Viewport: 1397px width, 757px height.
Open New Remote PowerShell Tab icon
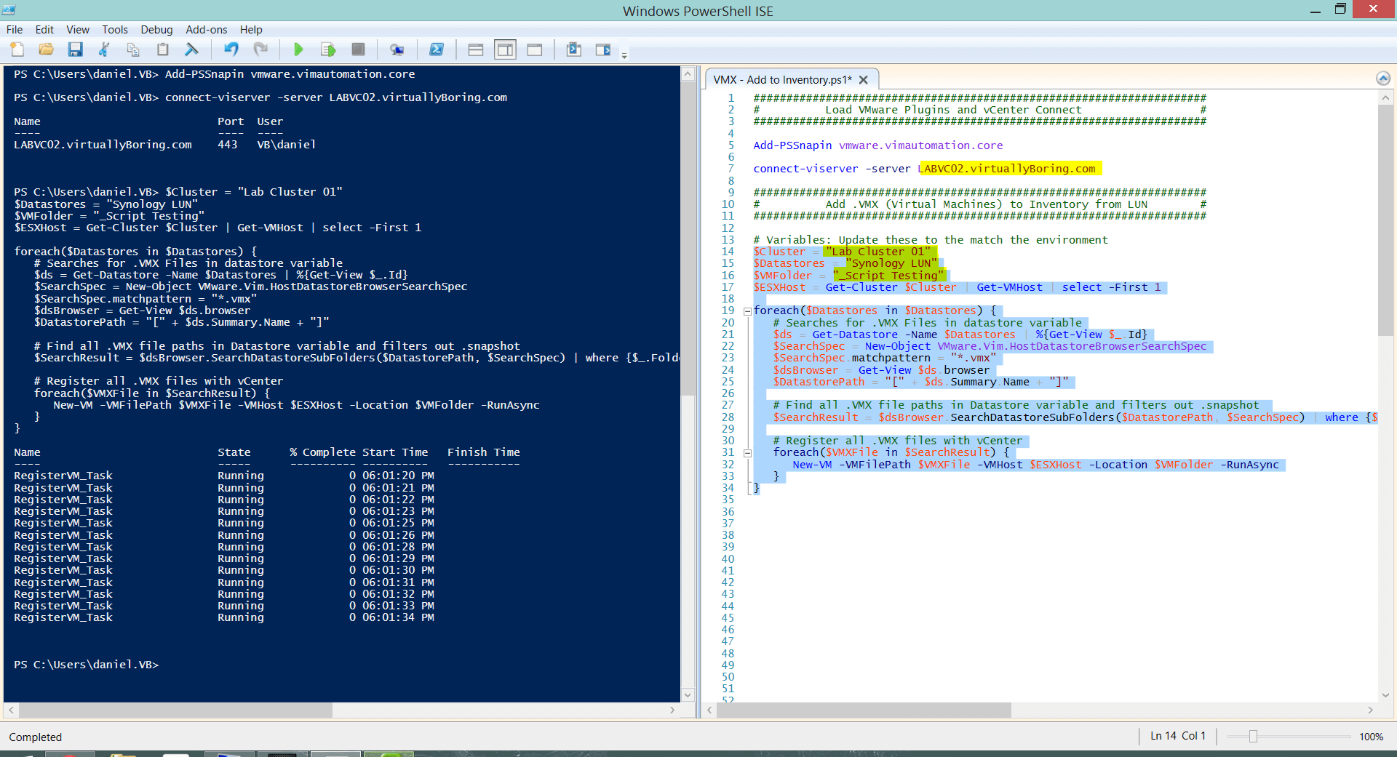tap(397, 49)
